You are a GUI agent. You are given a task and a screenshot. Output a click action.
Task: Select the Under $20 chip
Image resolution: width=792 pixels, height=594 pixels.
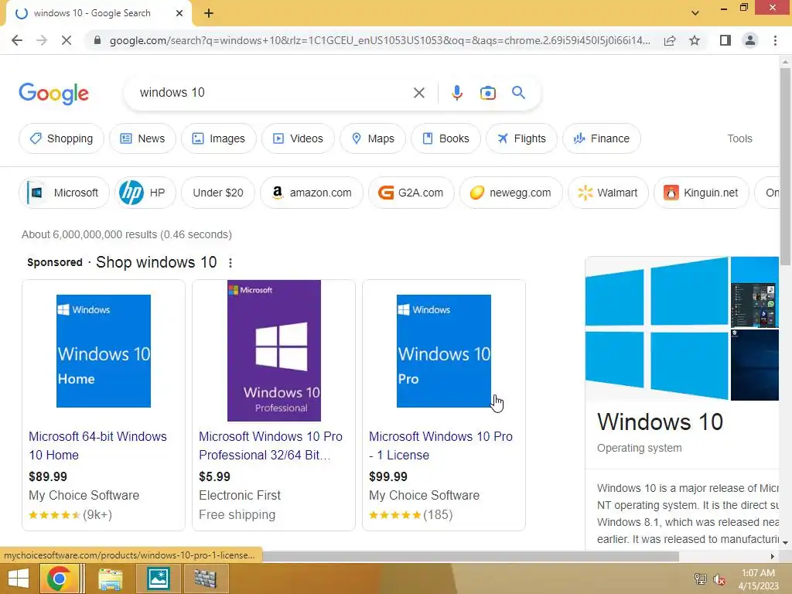[217, 193]
